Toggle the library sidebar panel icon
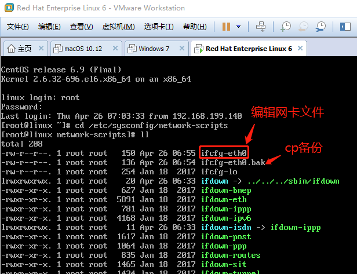357x274 pixels. tap(345, 27)
